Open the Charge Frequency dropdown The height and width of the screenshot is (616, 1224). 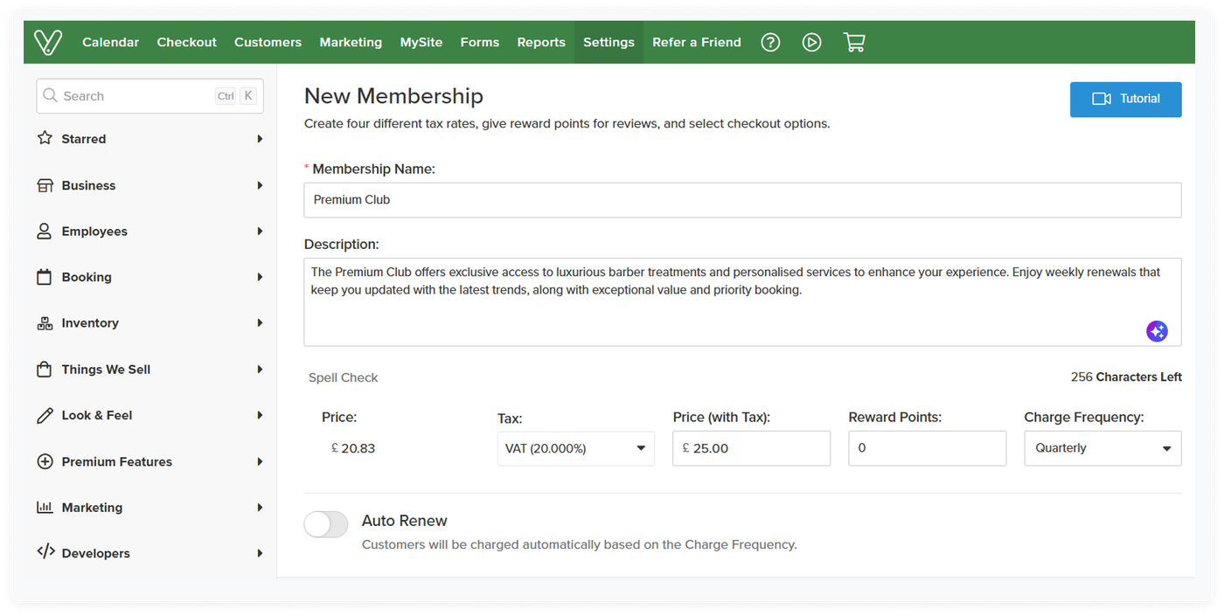point(1102,447)
